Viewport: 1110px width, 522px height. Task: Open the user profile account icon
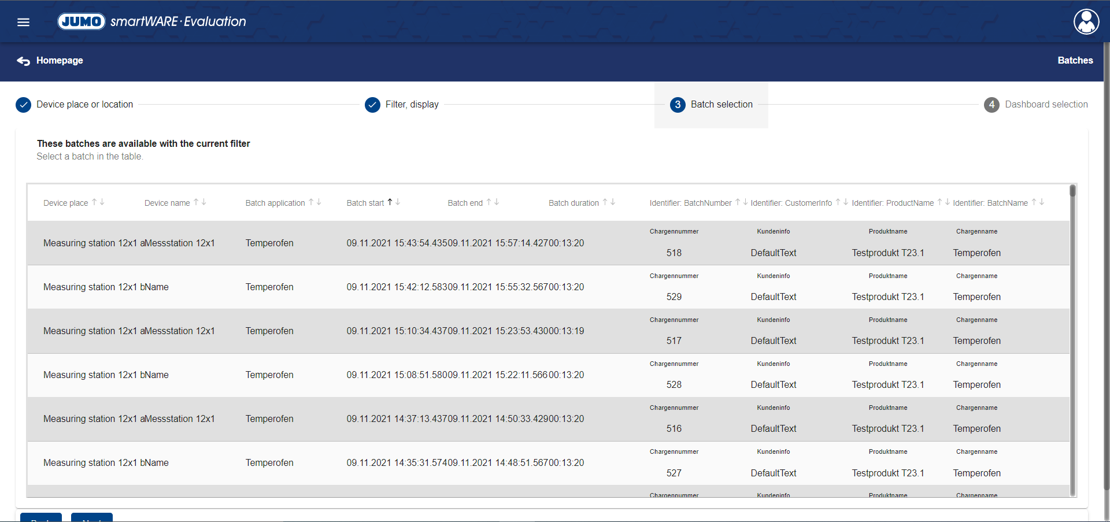1086,22
